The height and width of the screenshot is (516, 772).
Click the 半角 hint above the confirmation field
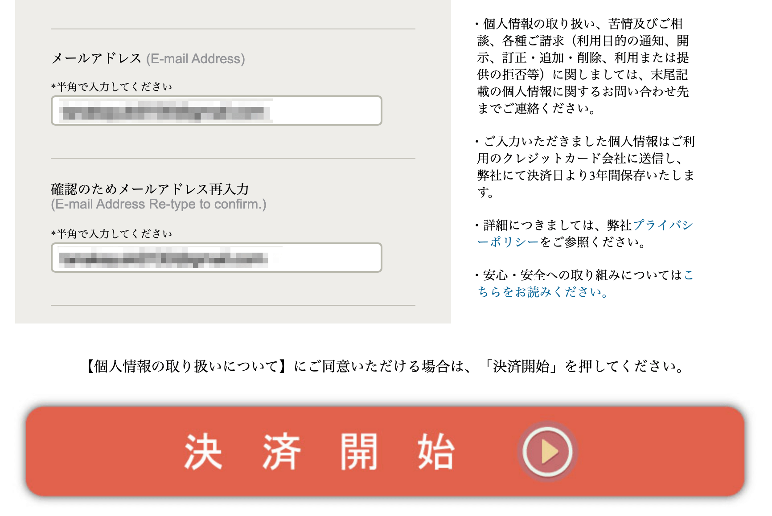click(111, 234)
